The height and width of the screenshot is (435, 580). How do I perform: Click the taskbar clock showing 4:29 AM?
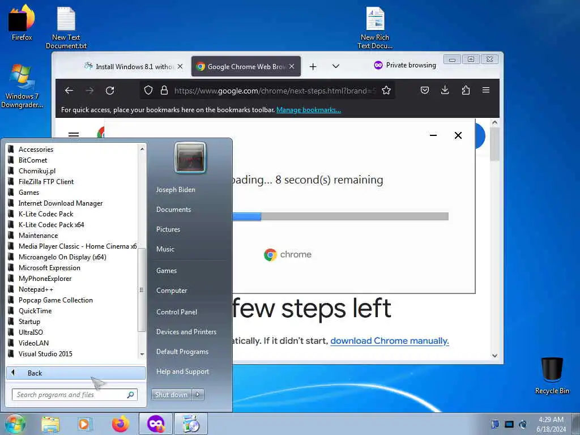tap(551, 424)
